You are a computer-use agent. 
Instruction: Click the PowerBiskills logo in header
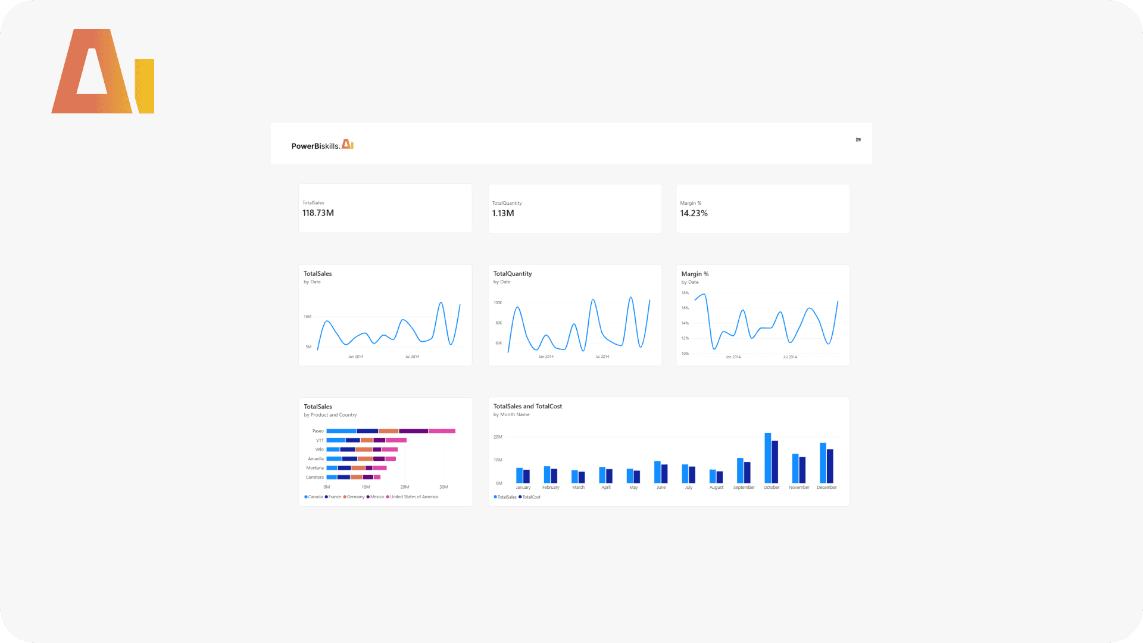tap(322, 145)
